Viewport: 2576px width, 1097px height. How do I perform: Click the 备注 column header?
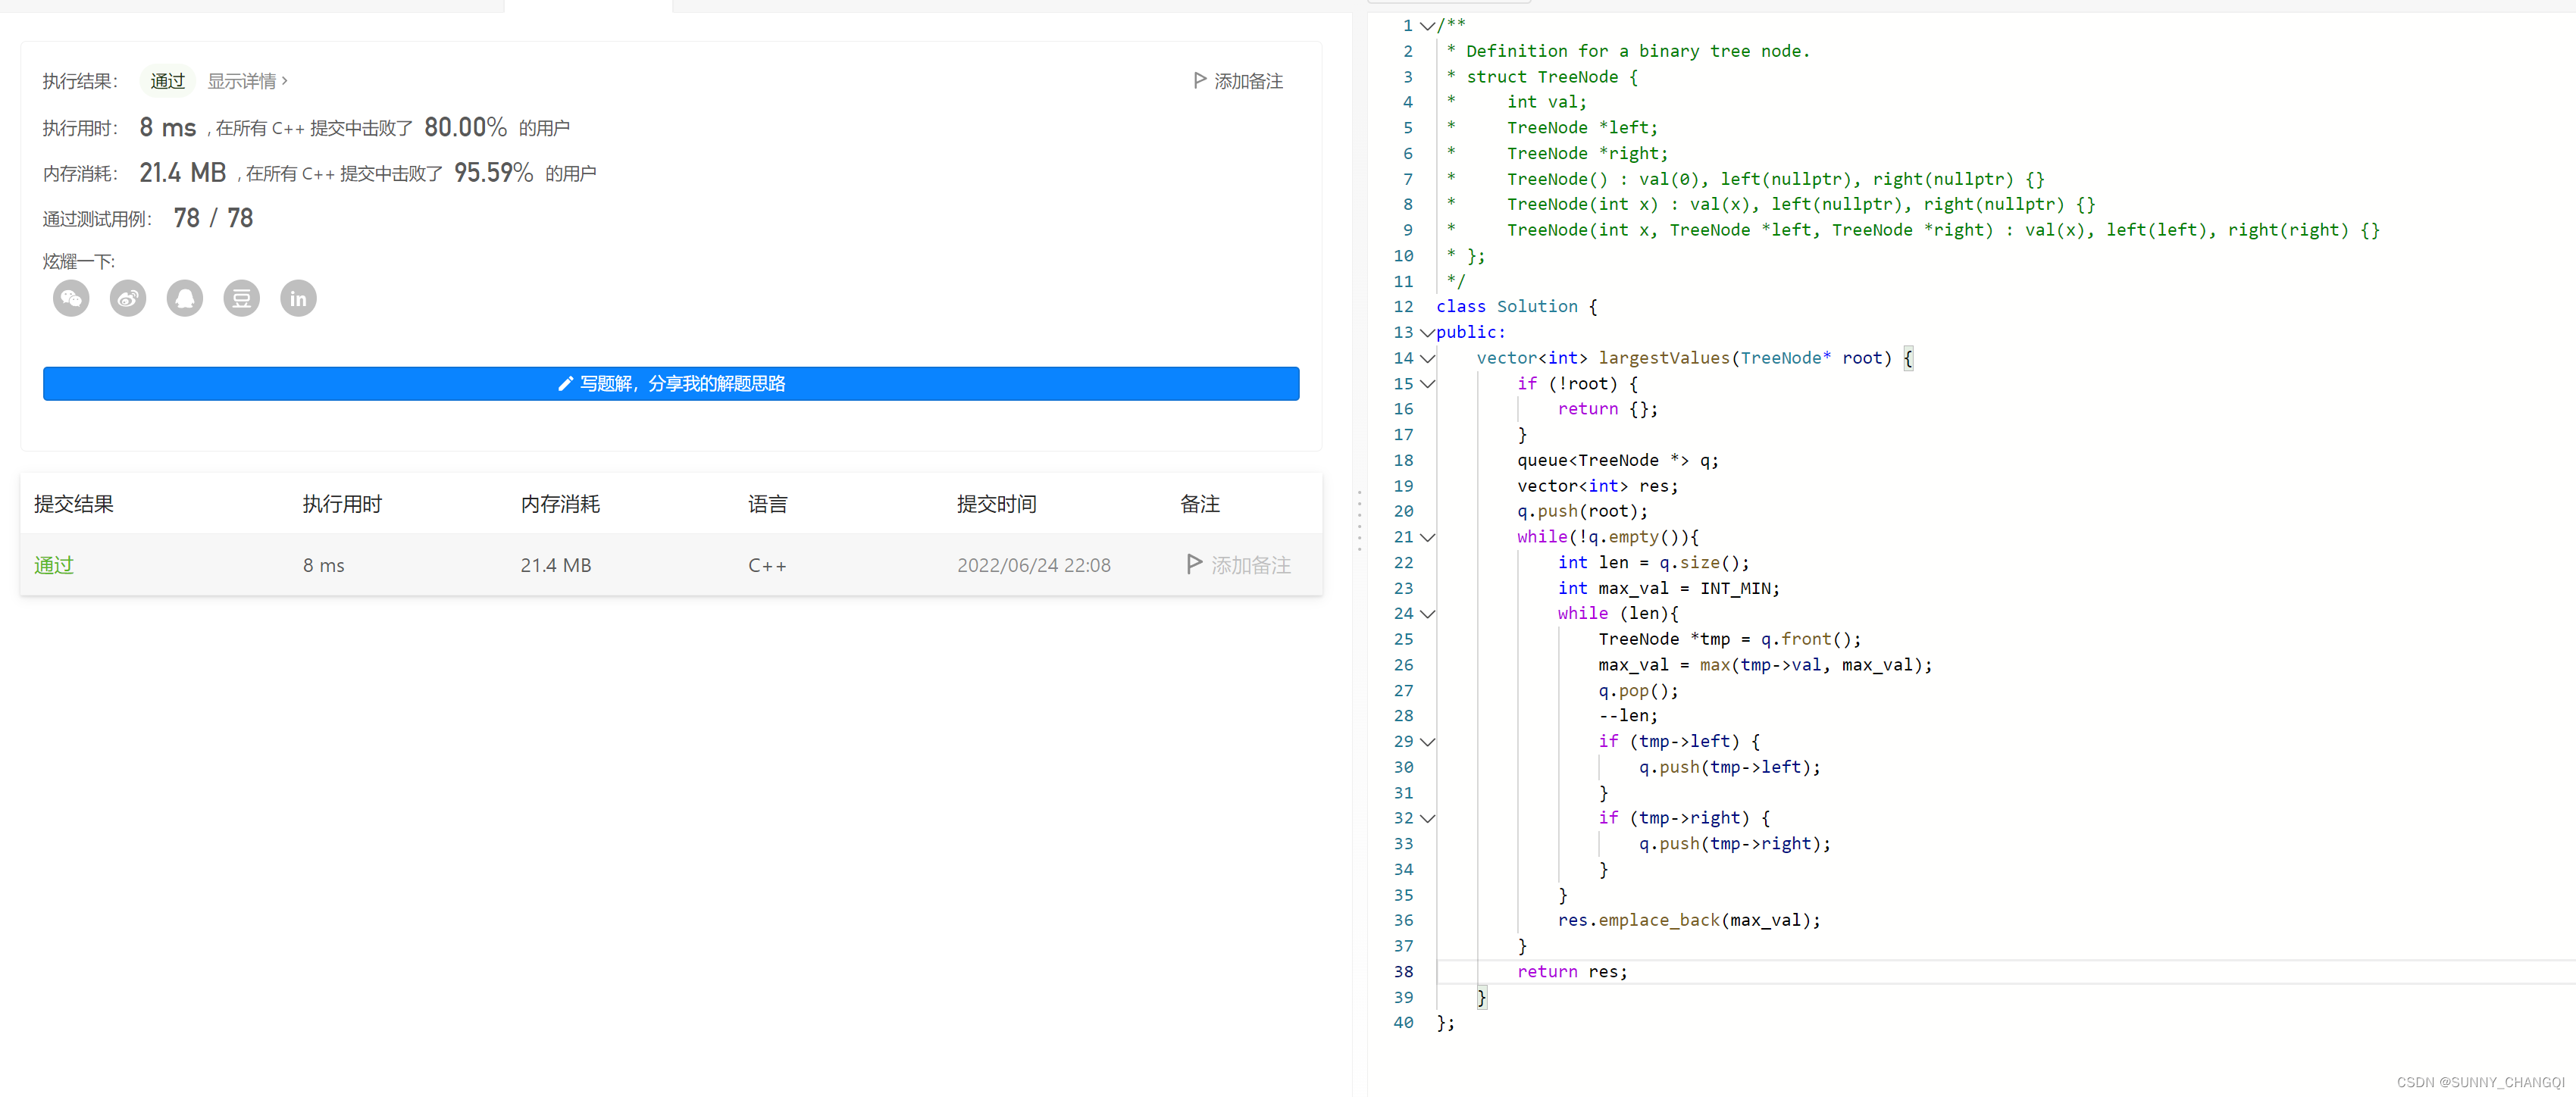(1200, 504)
